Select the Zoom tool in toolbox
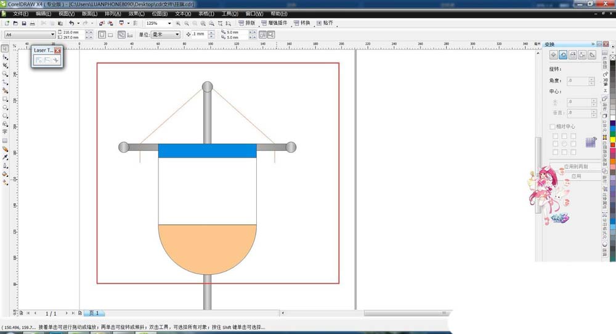The width and height of the screenshot is (616, 334). (5, 73)
